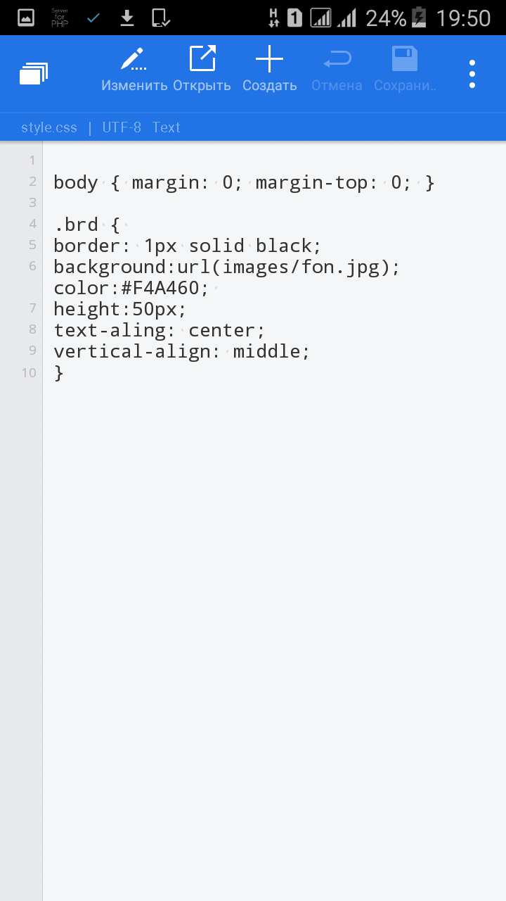Tap the Text syntax mode label

click(x=167, y=127)
